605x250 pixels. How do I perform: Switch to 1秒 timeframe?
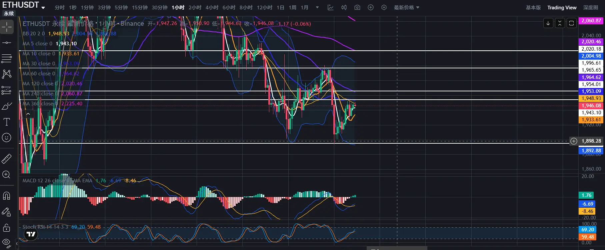click(73, 7)
